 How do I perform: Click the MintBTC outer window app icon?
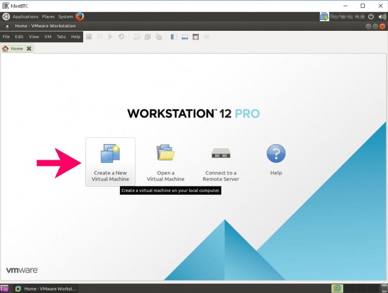point(5,5)
